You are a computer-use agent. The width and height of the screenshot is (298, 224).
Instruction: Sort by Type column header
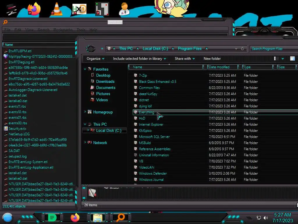pos(258,67)
